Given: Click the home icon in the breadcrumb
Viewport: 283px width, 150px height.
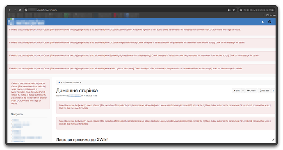Looking at the screenshot, I should coord(59,82).
